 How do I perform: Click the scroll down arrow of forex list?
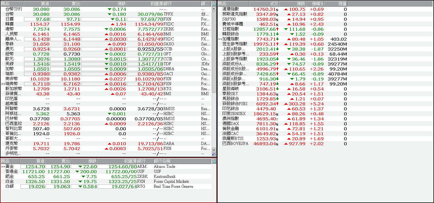click(214, 150)
